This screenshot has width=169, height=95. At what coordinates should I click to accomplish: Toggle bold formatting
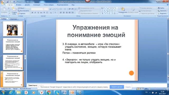tap(32, 13)
